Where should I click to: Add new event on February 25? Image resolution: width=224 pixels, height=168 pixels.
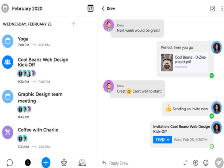click(x=73, y=24)
